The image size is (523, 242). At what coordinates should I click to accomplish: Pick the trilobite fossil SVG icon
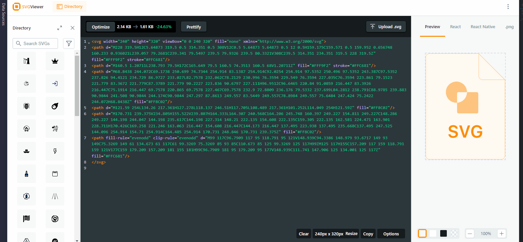coord(26,106)
